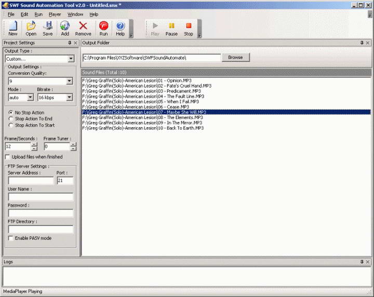Increase Frame Tuner value with up arrow
The height and width of the screenshot is (297, 374).
coord(73,144)
